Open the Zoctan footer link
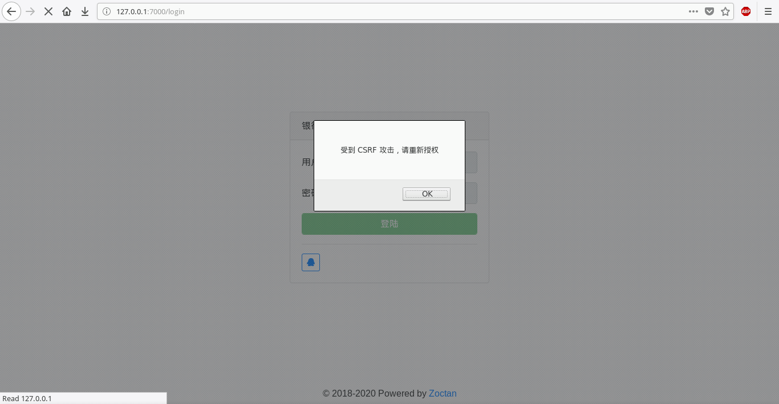This screenshot has height=404, width=779. click(443, 393)
